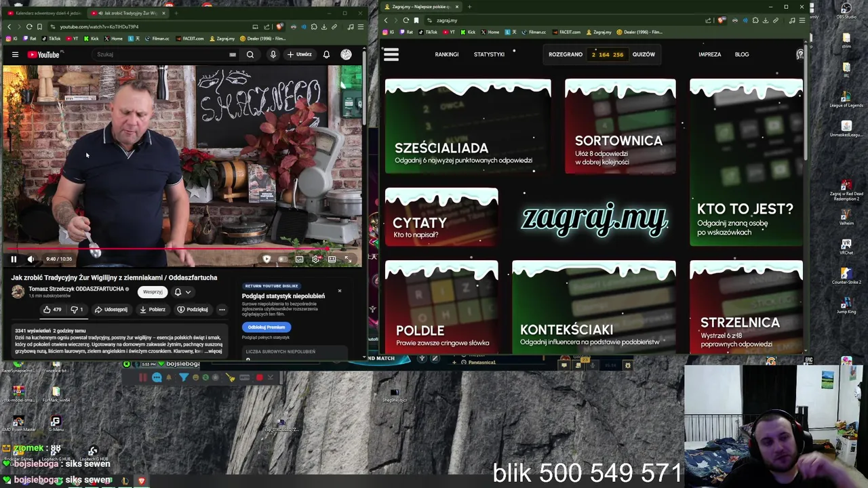Open the KONTEKŚCIAKI game card

coord(593,307)
